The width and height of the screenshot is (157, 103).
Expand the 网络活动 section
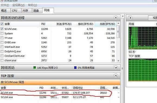click(x=116, y=68)
